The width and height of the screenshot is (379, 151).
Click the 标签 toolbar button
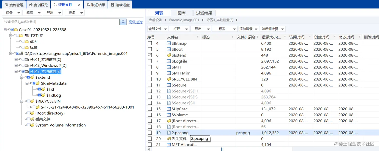[225, 29]
